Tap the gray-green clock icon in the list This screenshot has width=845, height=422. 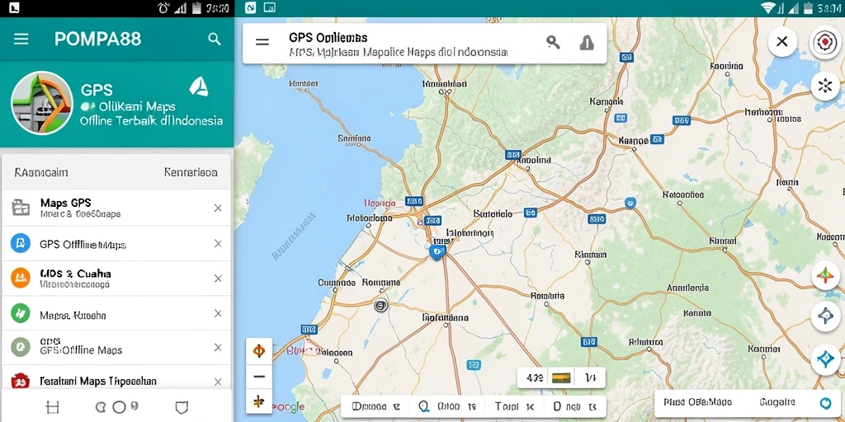(21, 347)
